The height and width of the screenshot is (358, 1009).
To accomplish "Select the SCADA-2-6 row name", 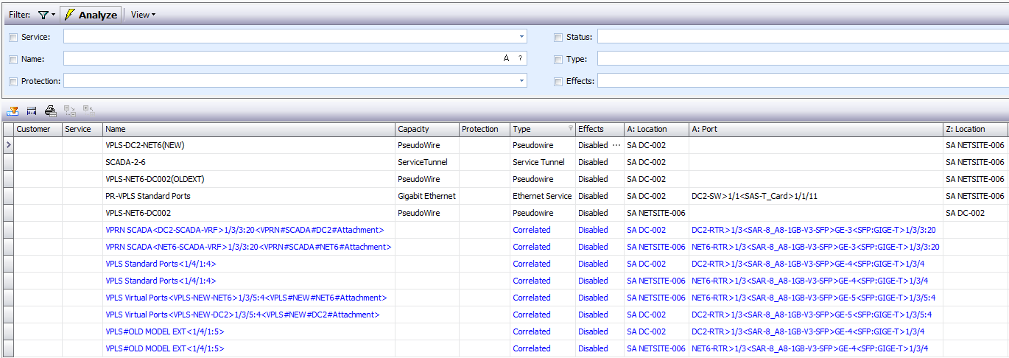I will [x=126, y=162].
